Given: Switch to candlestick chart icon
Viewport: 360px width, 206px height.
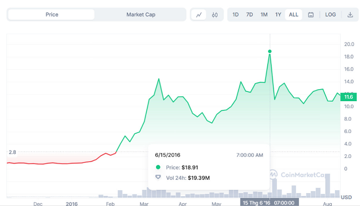Looking at the screenshot, I should coord(215,15).
